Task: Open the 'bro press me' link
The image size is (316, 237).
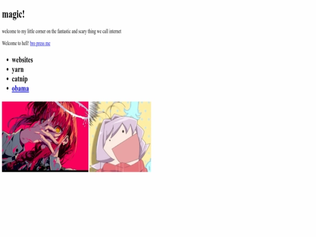Action: 40,43
